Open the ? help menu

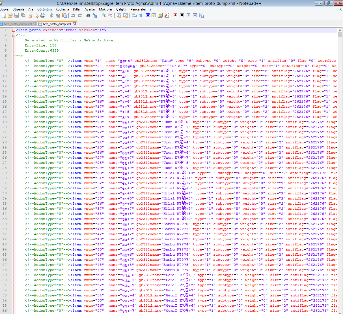(151, 9)
